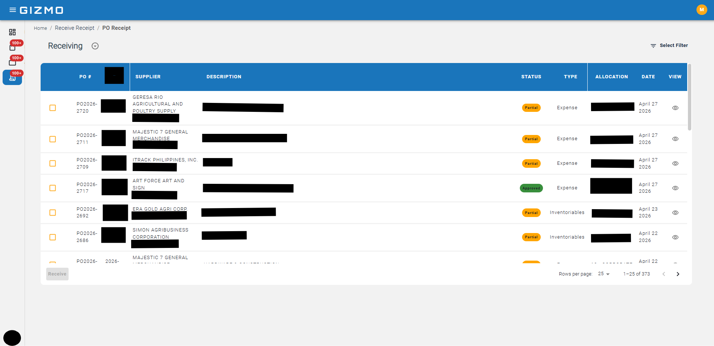Click the Approved status badge of PO2026-2717
The image size is (714, 346).
[x=531, y=188]
